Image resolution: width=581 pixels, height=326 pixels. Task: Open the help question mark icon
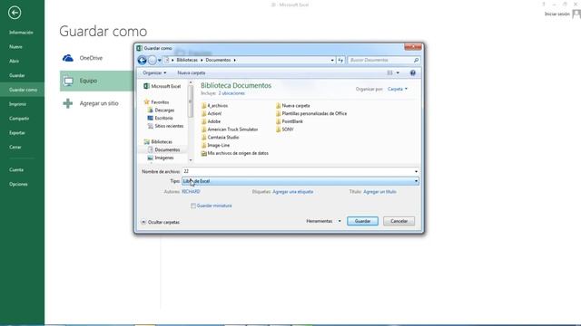coord(413,72)
